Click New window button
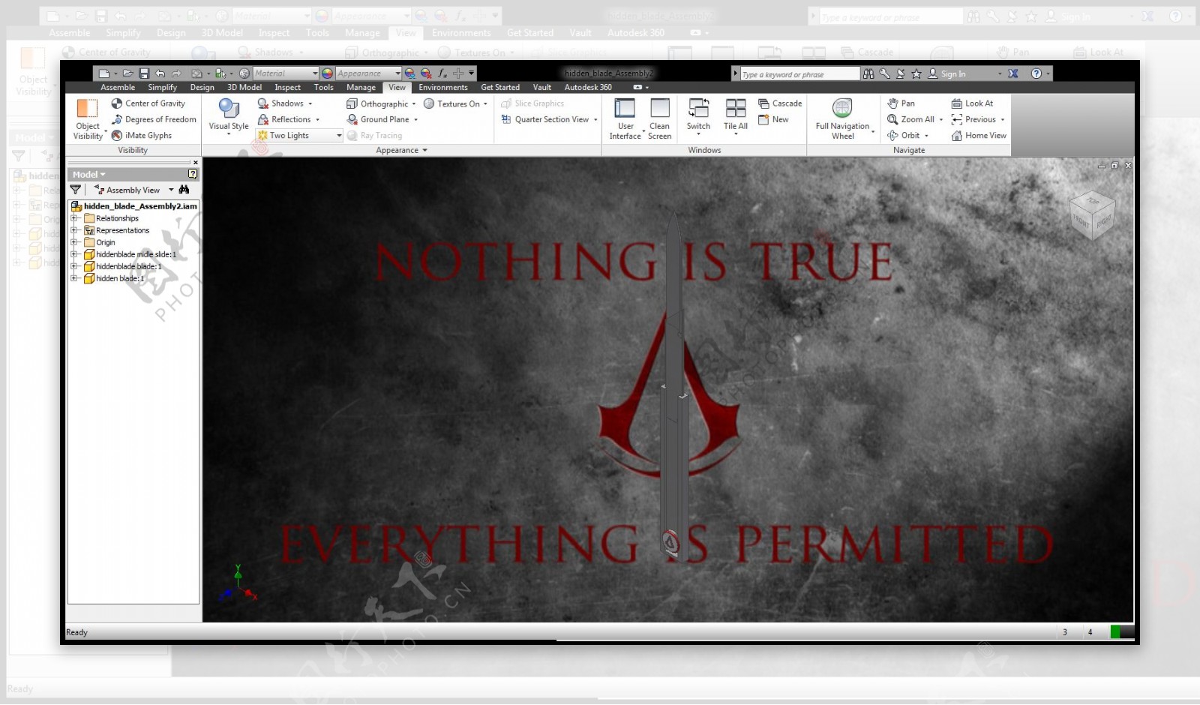The height and width of the screenshot is (705, 1200). (x=773, y=119)
